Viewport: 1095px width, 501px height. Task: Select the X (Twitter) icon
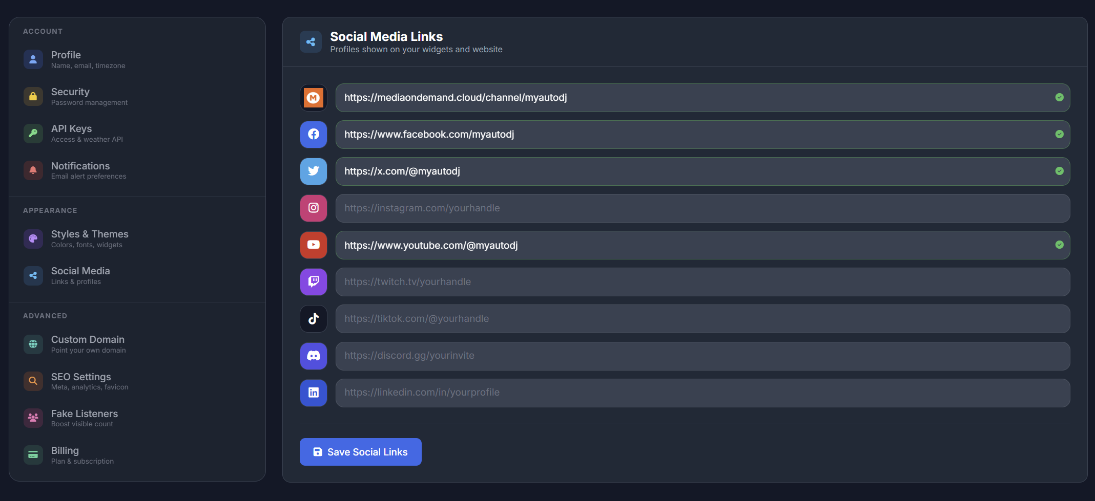coord(313,171)
